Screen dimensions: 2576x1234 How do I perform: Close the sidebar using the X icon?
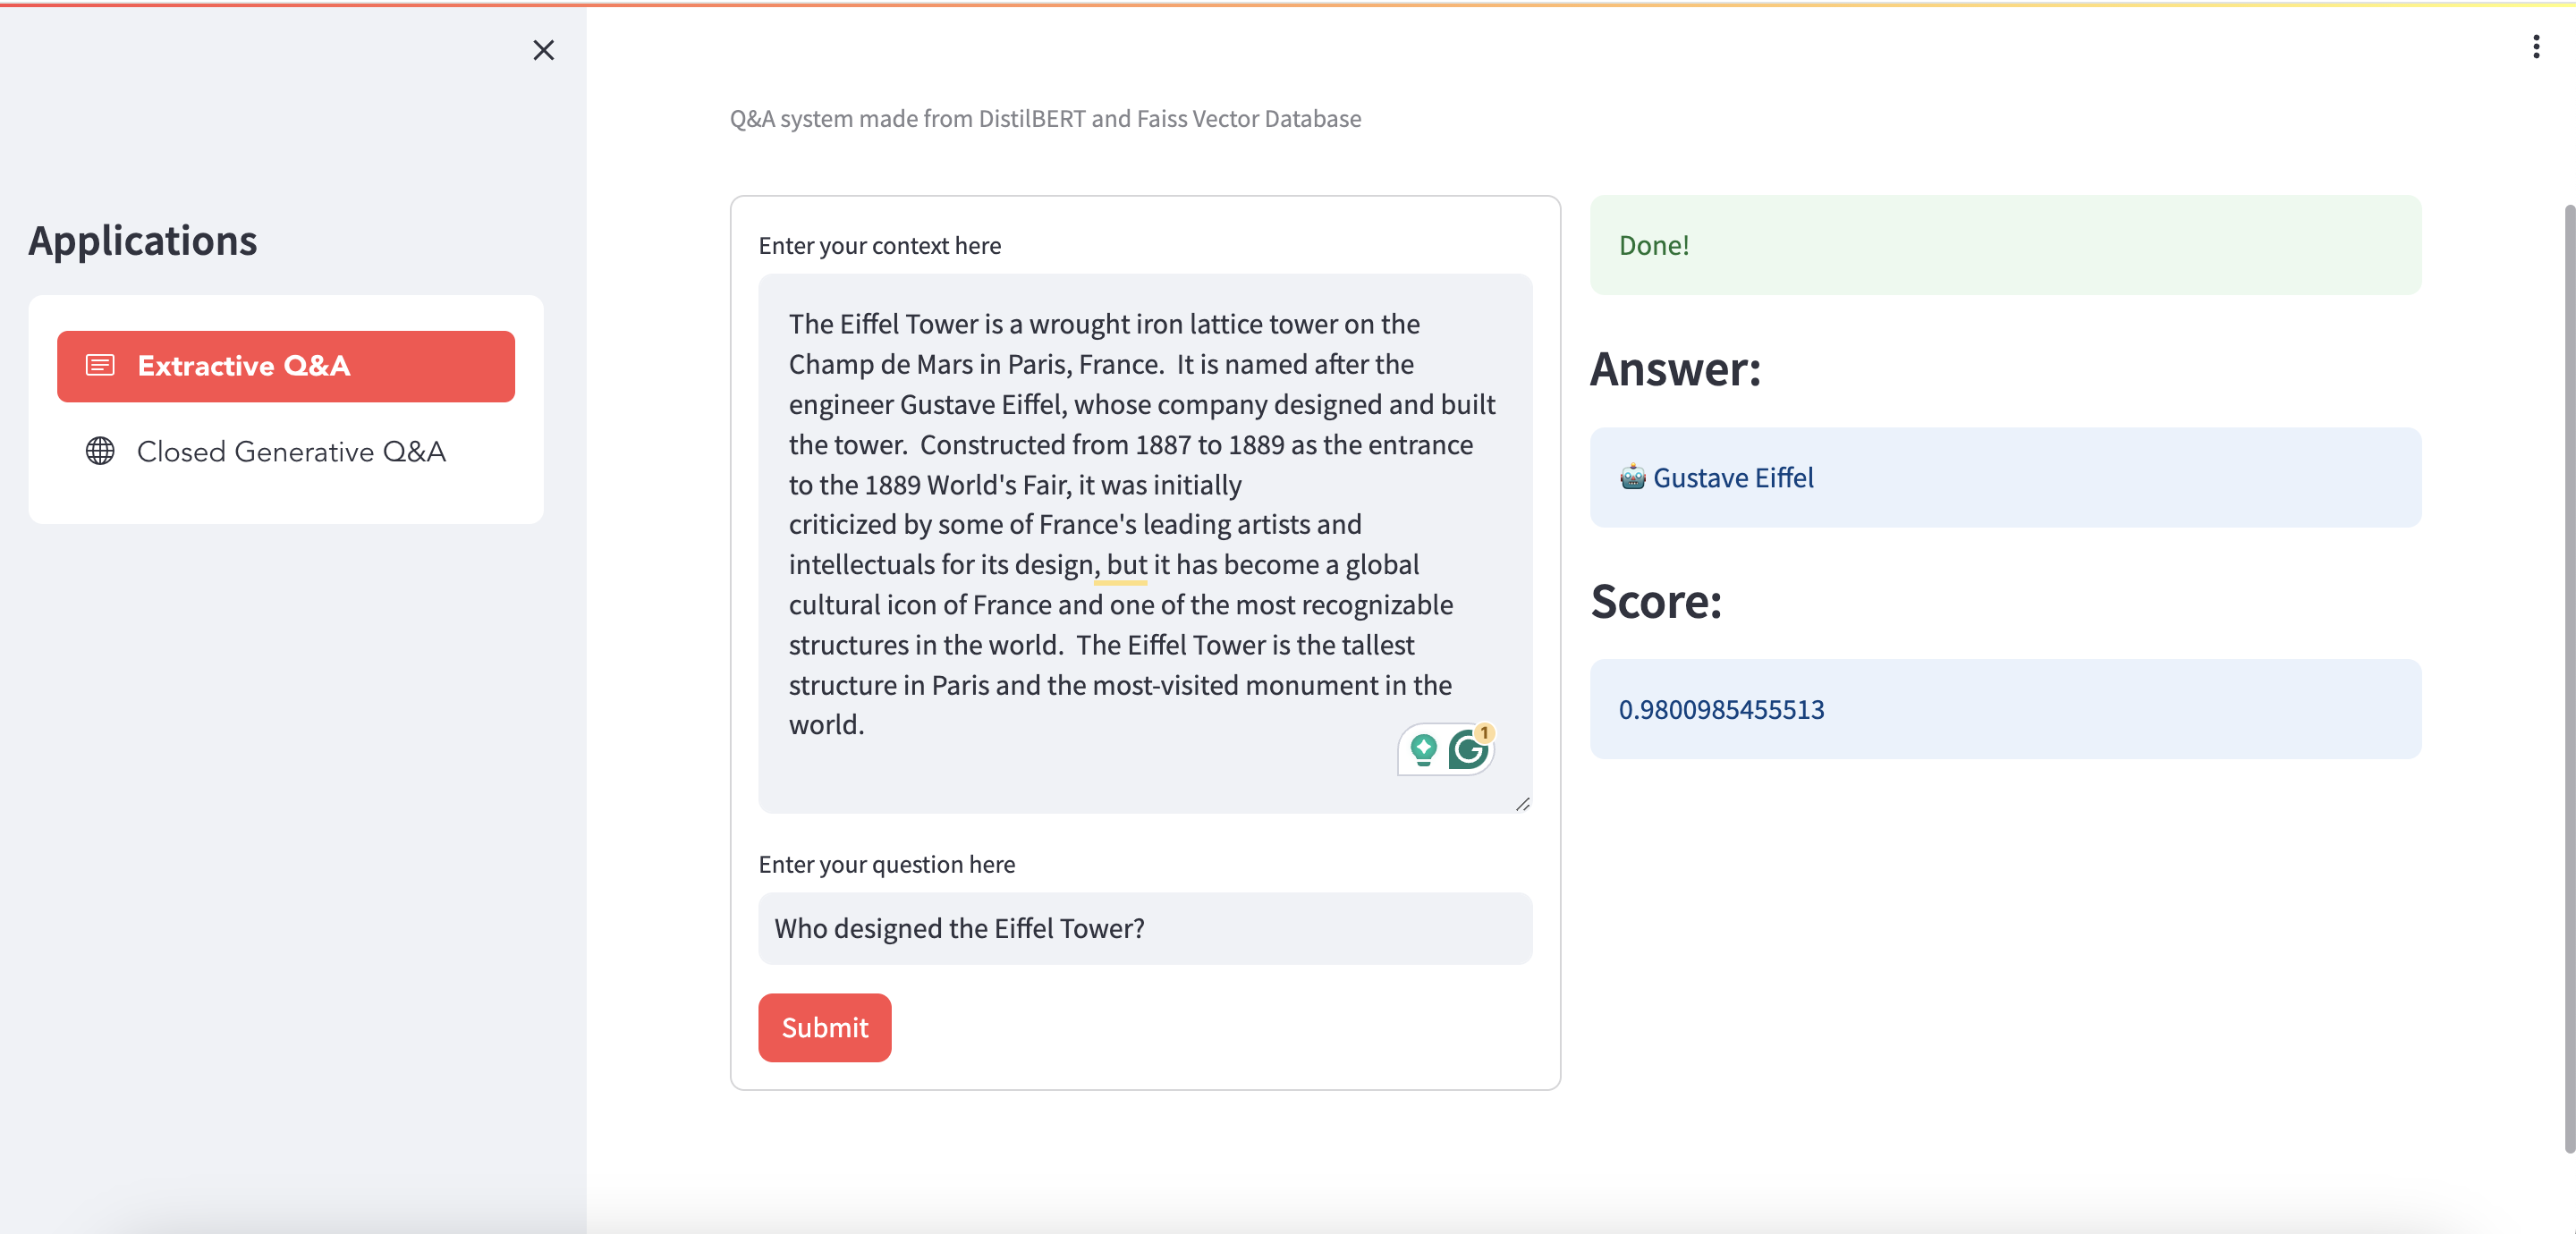(543, 50)
